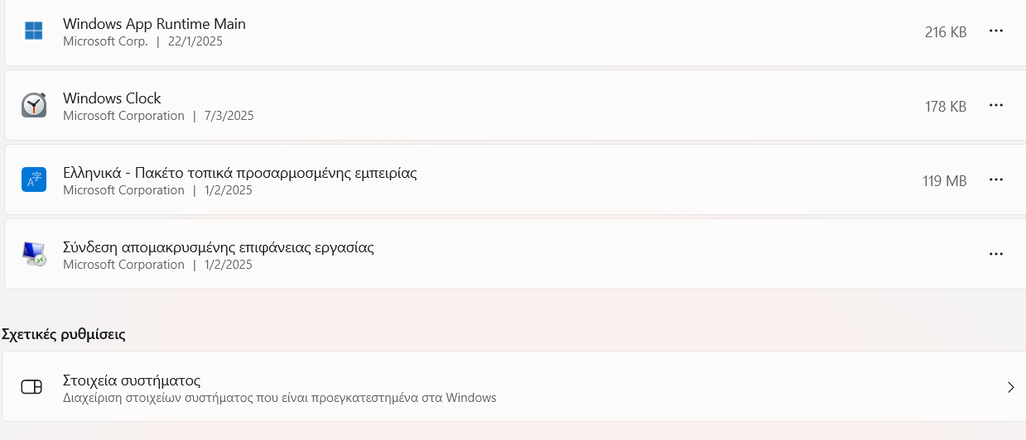Click the 119 MB size value

pyautogui.click(x=944, y=181)
